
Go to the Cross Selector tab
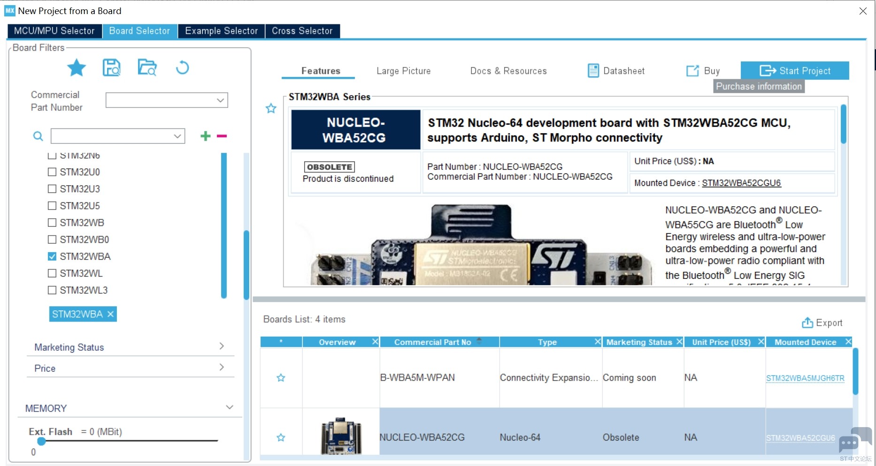pyautogui.click(x=302, y=31)
